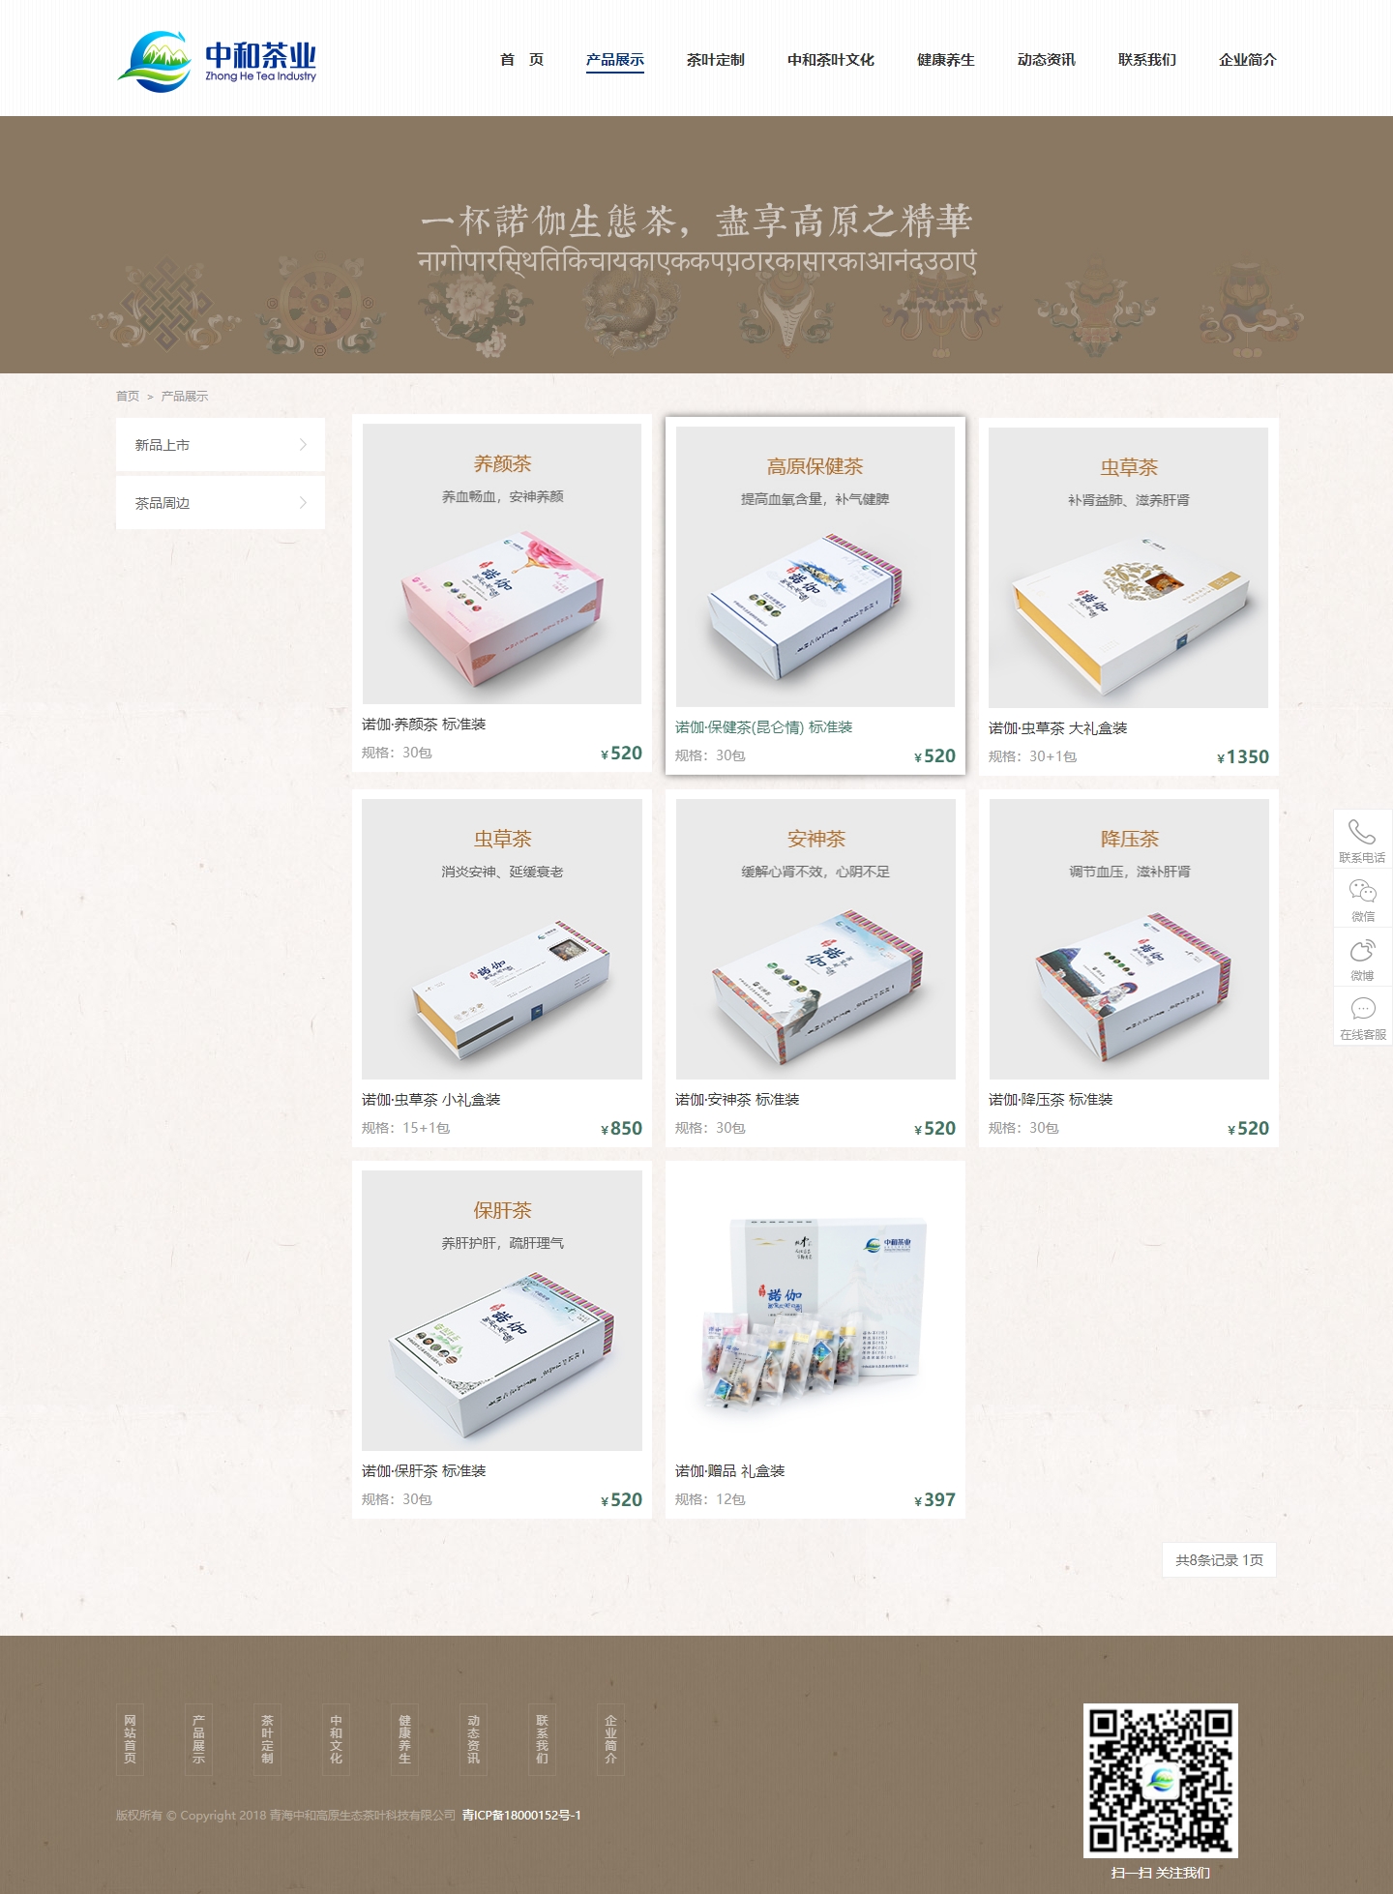The width and height of the screenshot is (1393, 1894).
Task: Click the Weibo icon
Action: [x=1362, y=951]
